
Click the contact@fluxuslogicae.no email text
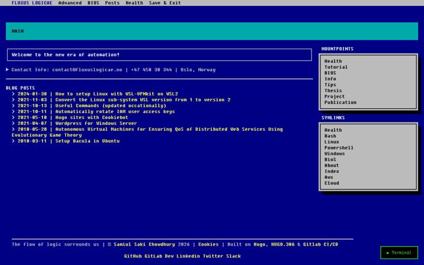pos(87,69)
